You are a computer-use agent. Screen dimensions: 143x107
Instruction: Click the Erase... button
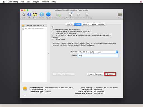pyautogui.click(x=110, y=74)
